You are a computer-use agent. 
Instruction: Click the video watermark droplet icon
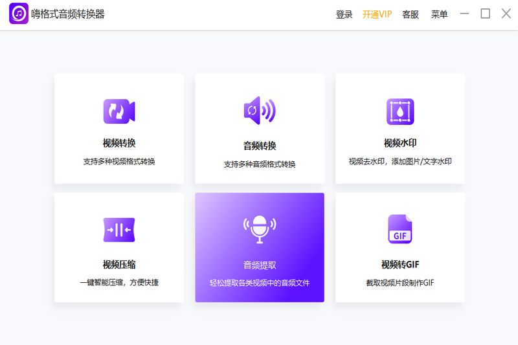click(x=400, y=111)
